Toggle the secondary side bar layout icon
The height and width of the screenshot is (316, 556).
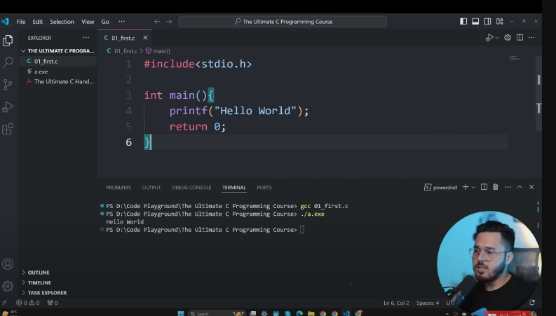(487, 22)
